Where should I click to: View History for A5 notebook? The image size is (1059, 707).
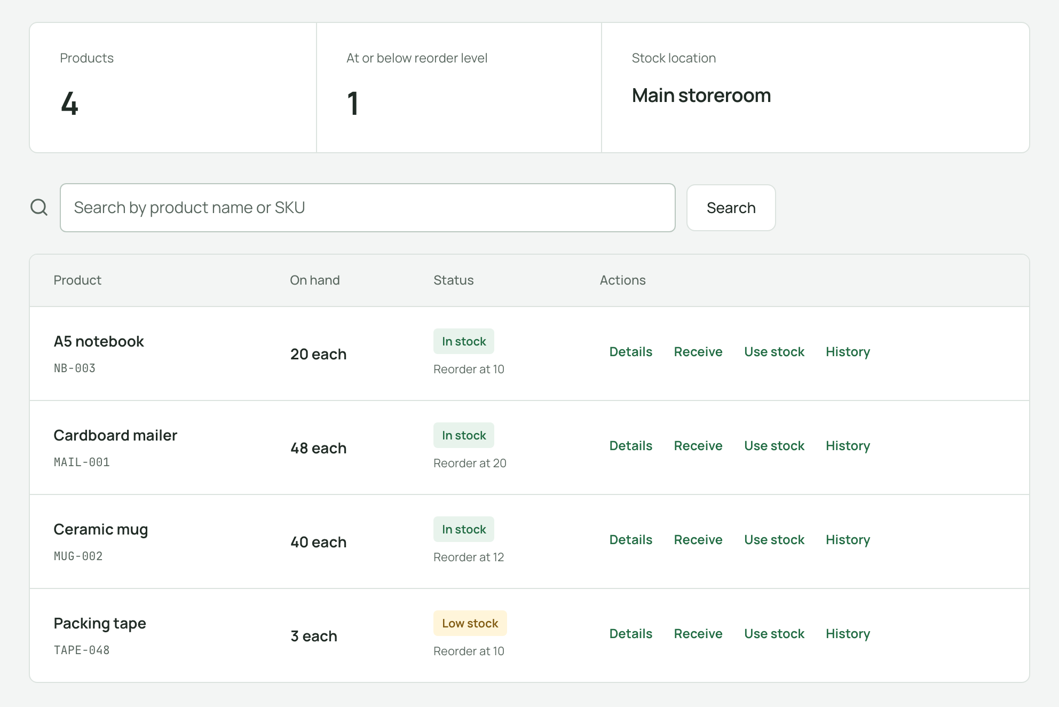[x=848, y=352]
